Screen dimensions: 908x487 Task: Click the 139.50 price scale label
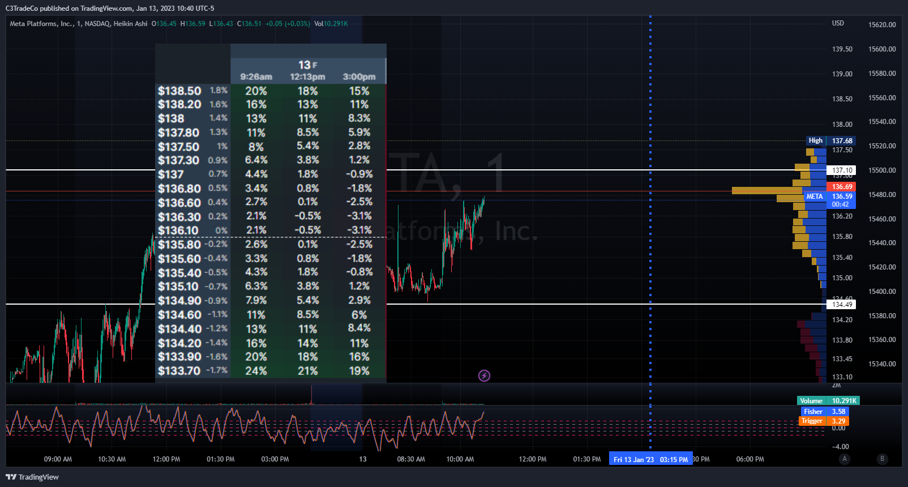point(842,49)
